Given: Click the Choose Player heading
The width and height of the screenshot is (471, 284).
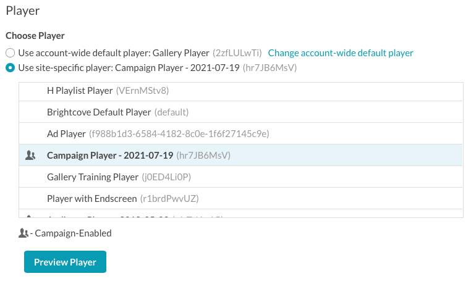Looking at the screenshot, I should click(35, 36).
